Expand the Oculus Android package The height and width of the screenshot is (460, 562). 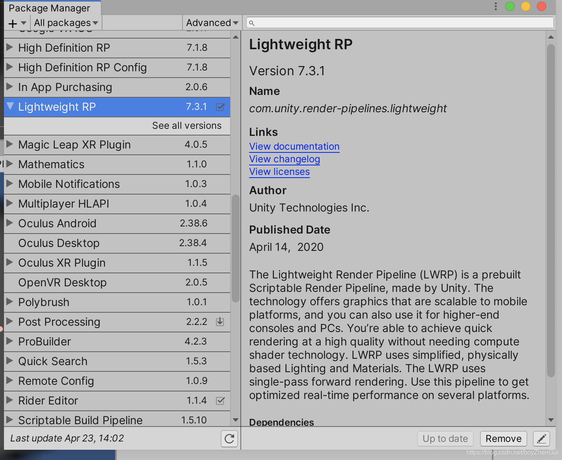(10, 223)
